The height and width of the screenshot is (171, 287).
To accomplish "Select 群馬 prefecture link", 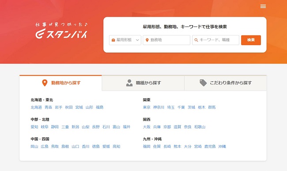I will pos(212,107).
